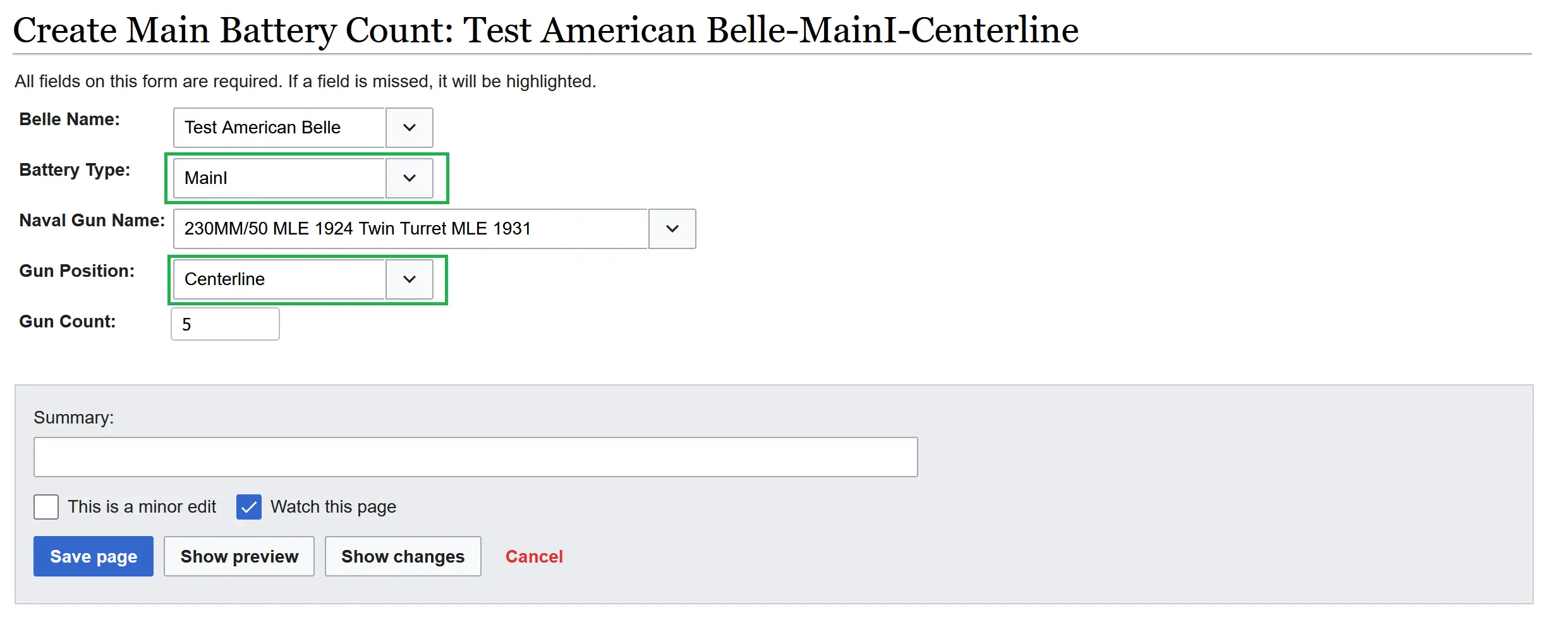
Task: Click the "This is a minor edit" label text
Action: click(142, 507)
